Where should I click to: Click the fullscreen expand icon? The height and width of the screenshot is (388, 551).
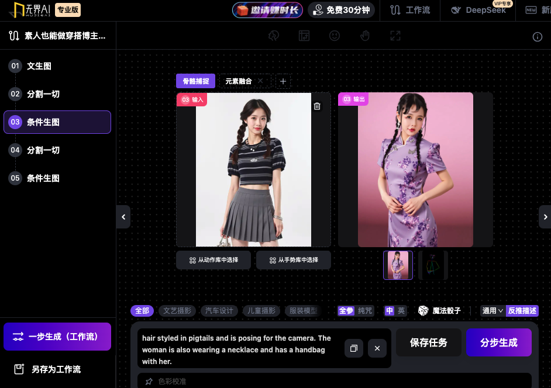(395, 36)
